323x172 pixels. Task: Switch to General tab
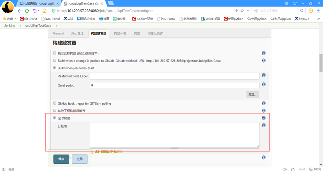(x=58, y=33)
